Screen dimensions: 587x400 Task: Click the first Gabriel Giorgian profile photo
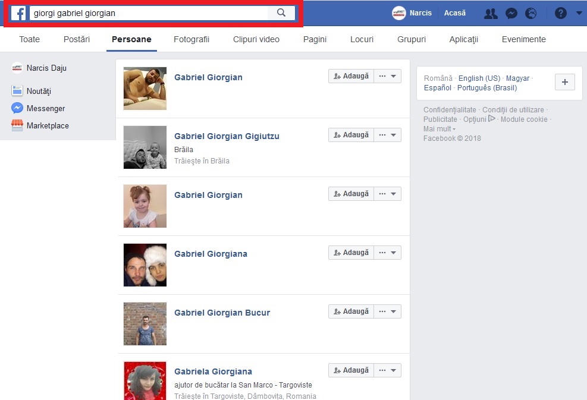145,89
